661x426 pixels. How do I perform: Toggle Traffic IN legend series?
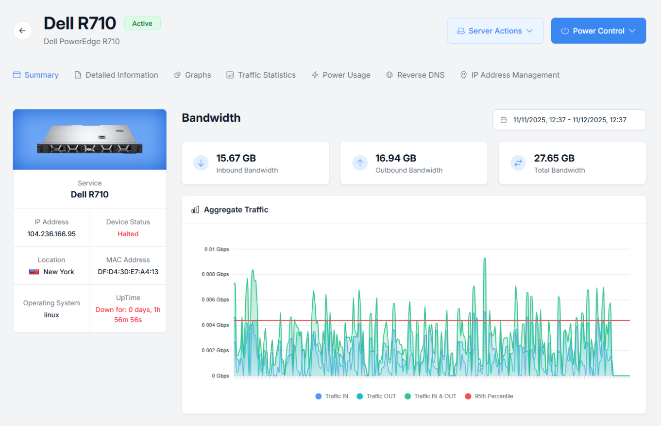tap(332, 396)
